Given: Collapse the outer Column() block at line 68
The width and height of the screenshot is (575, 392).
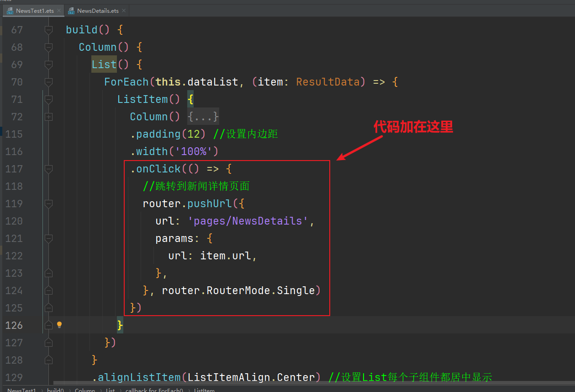Looking at the screenshot, I should click(48, 47).
